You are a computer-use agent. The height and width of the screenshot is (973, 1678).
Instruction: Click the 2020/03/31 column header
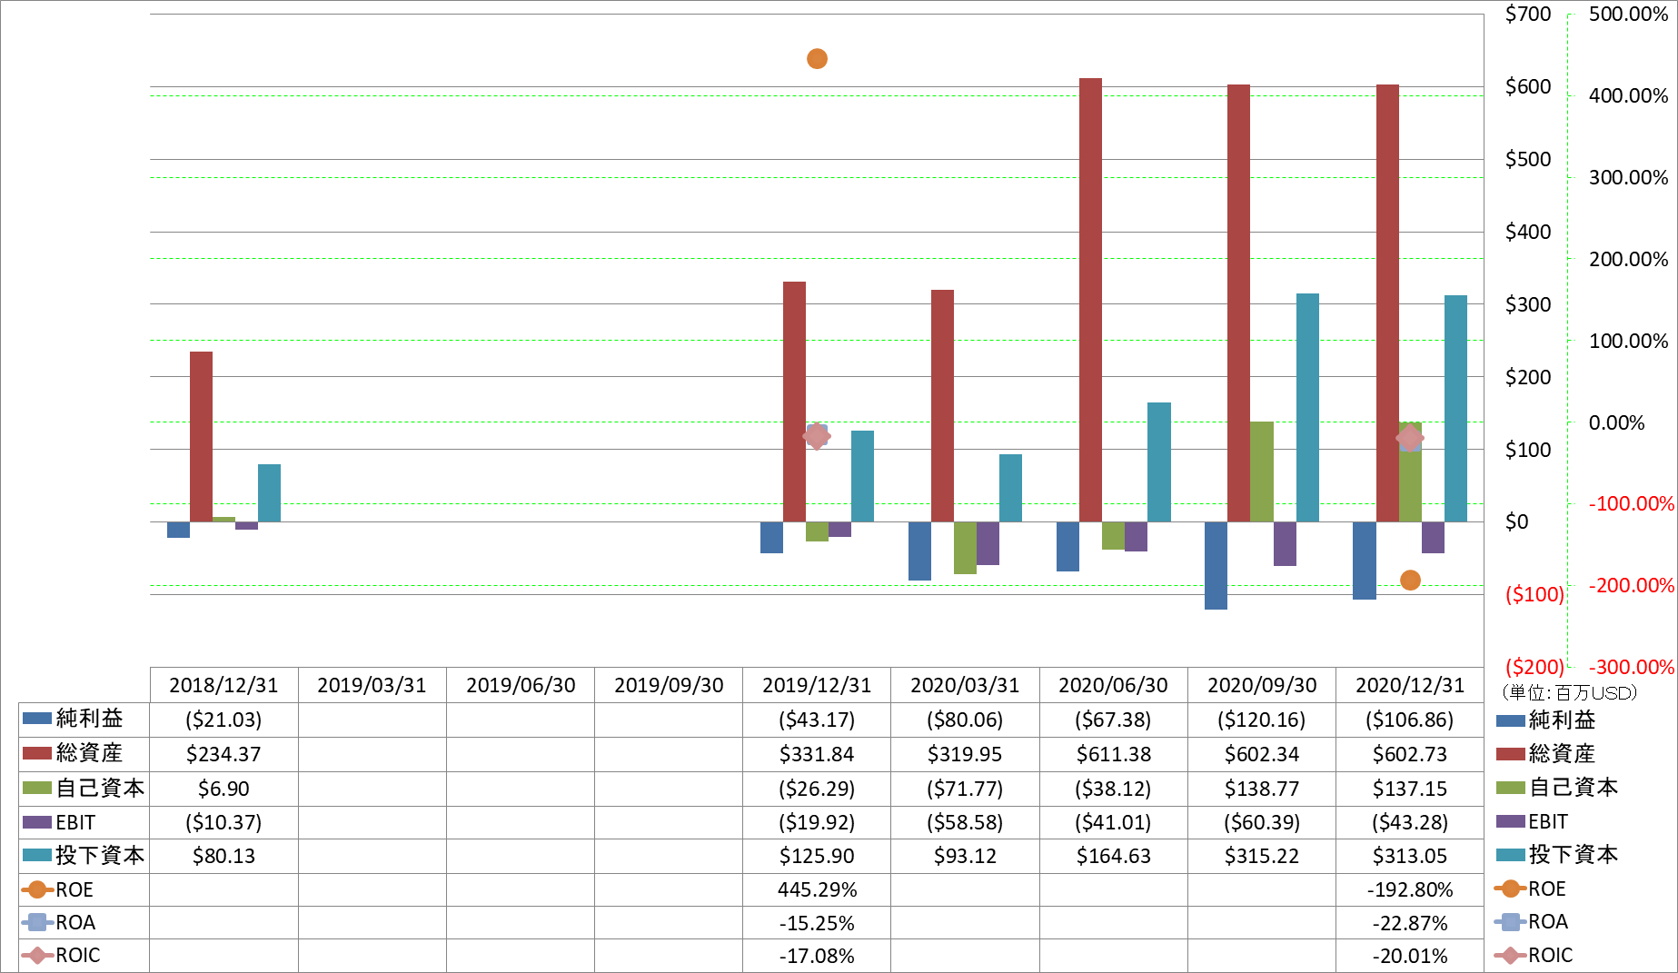(x=965, y=685)
